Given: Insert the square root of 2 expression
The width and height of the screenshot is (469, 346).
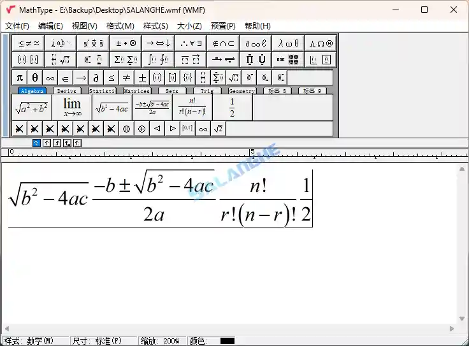Looking at the screenshot, I should tap(218, 129).
